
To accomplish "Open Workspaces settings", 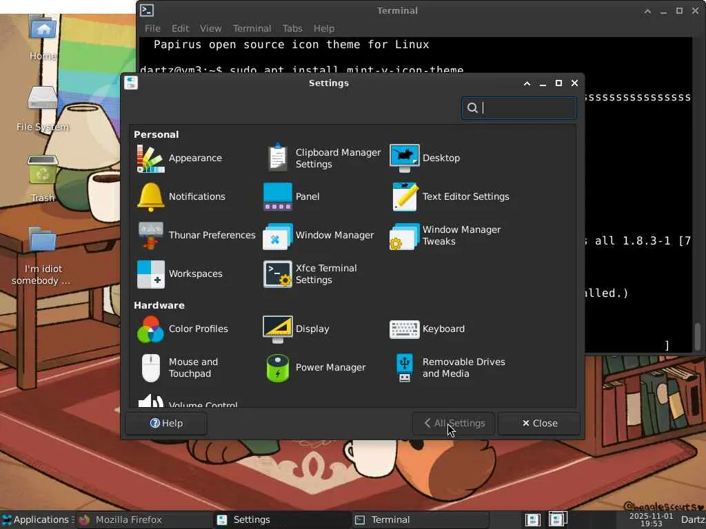I will coord(180,274).
